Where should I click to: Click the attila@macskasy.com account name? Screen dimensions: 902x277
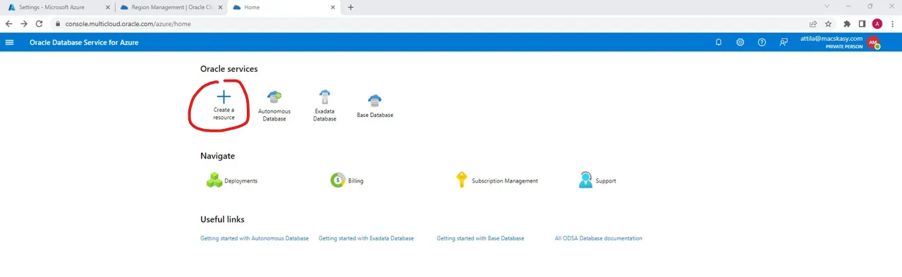pyautogui.click(x=831, y=39)
